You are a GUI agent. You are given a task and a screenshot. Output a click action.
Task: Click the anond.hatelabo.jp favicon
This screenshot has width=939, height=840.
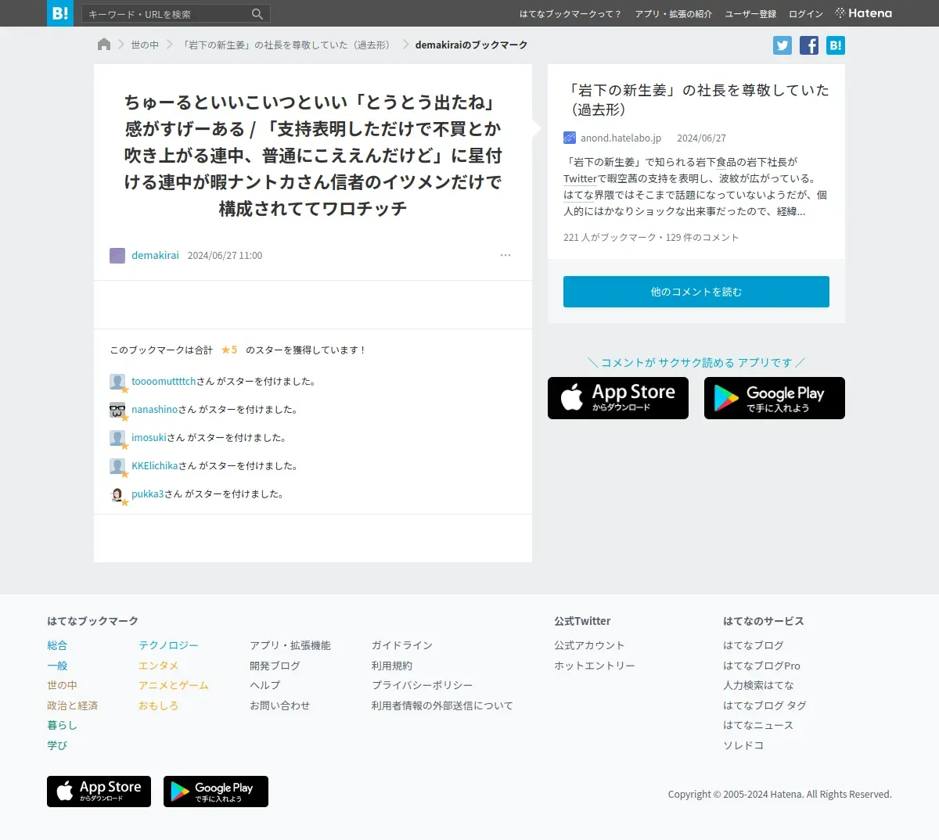click(x=570, y=138)
